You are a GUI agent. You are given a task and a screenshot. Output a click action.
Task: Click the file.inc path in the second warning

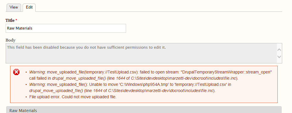point(161,91)
